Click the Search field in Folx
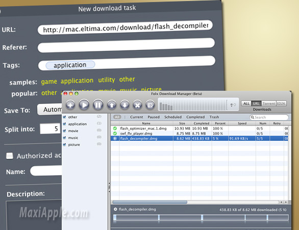 tap(269, 117)
